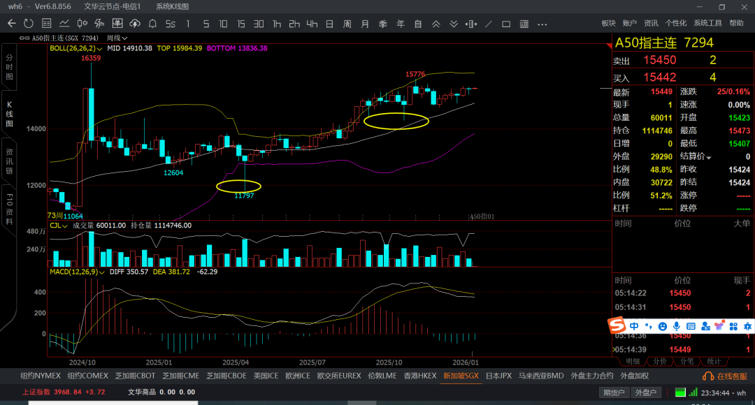The image size is (755, 405).
Task: Switch to F10资料 side tab
Action: pos(9,209)
